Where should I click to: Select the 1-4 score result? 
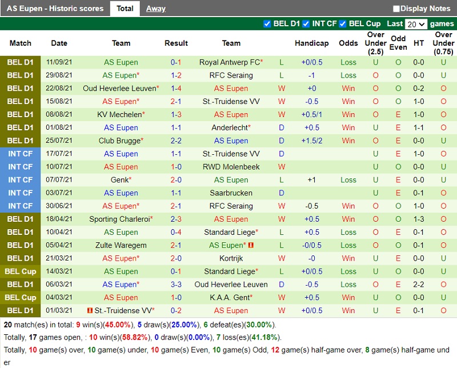[176, 89]
